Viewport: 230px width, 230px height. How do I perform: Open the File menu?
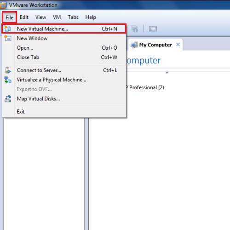(x=10, y=17)
